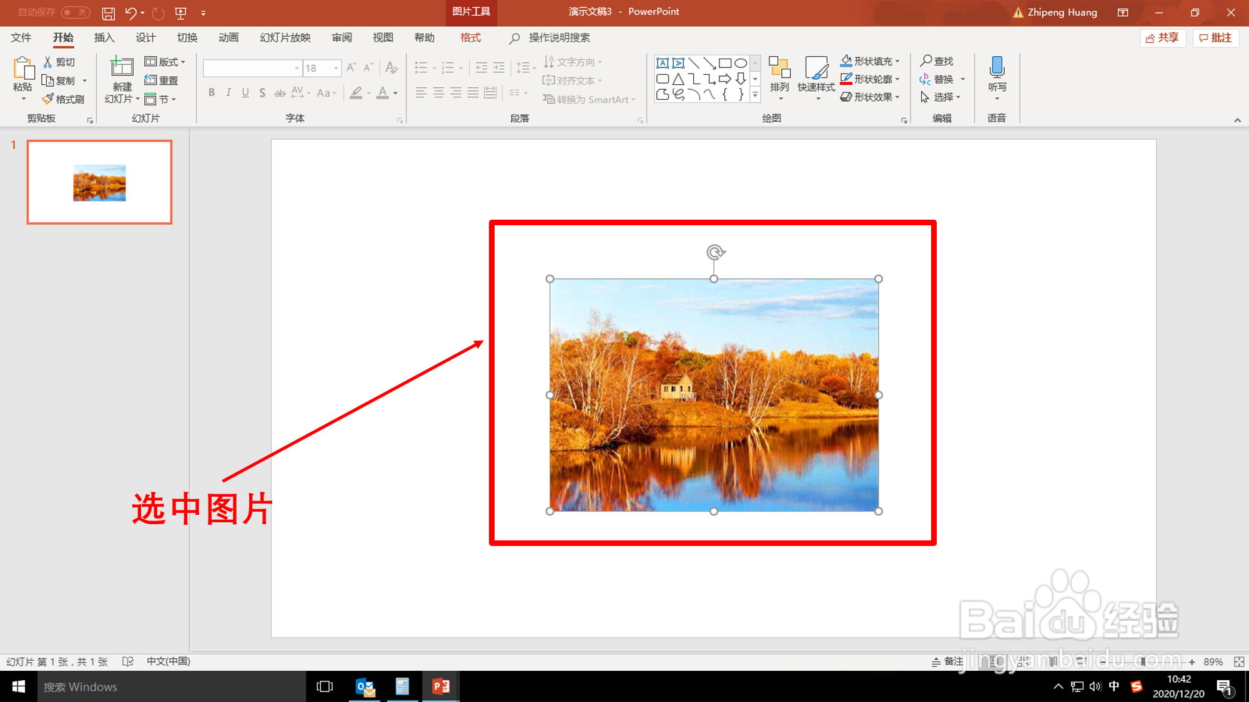The image size is (1249, 702).
Task: Click the Save icon in quick access toolbar
Action: point(108,13)
